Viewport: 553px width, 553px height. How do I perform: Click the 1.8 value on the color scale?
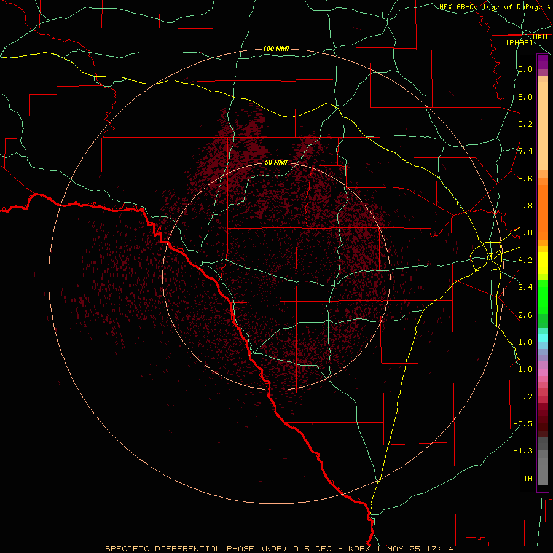pos(525,342)
